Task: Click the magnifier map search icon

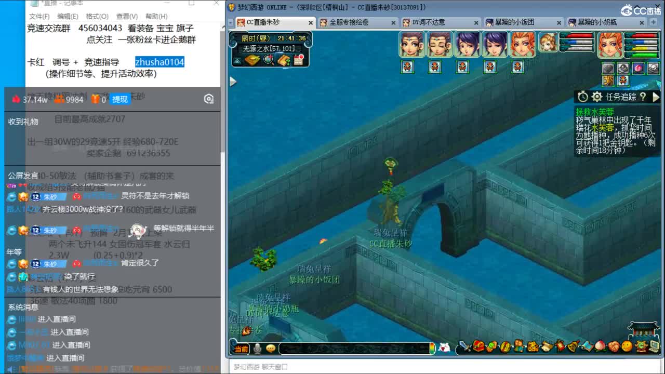Action: (x=269, y=60)
